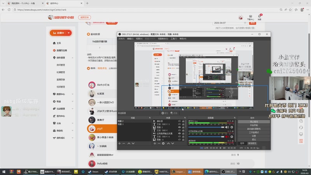The width and height of the screenshot is (311, 175).
Task: Remove the selected scene with minus icon
Action: pyautogui.click(x=124, y=143)
